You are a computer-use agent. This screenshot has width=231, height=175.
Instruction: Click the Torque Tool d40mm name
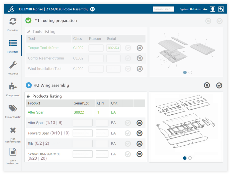click(x=44, y=48)
